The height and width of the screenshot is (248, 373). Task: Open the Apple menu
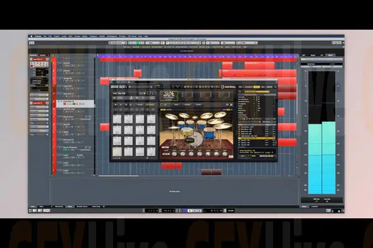pos(32,37)
